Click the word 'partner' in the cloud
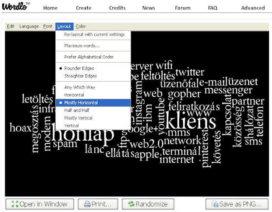The image size is (272, 212). click(x=248, y=101)
